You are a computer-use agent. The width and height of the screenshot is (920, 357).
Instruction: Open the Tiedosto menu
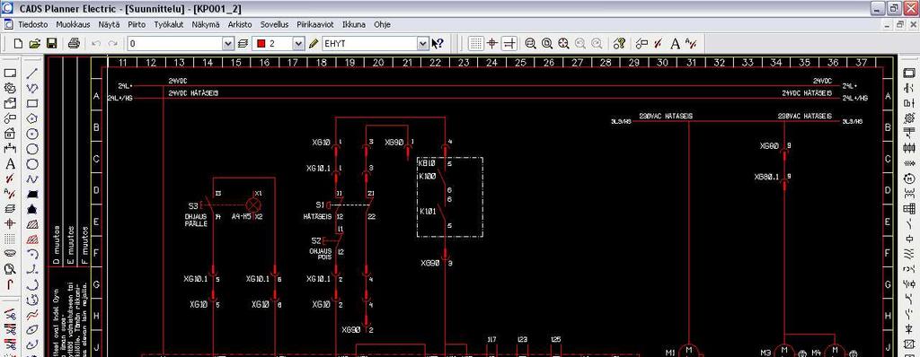click(33, 24)
